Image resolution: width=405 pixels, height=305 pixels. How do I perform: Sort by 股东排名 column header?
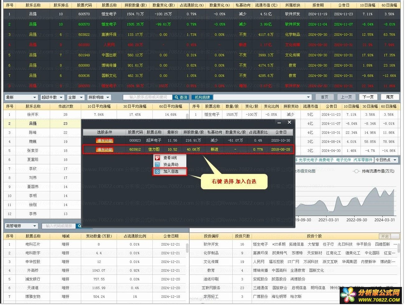[x=61, y=5]
